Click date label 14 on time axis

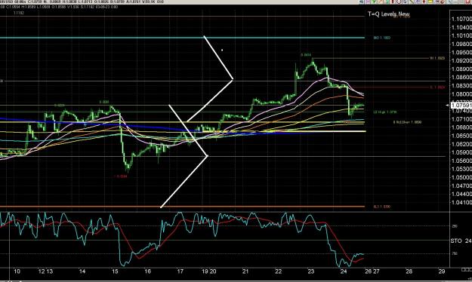82,271
